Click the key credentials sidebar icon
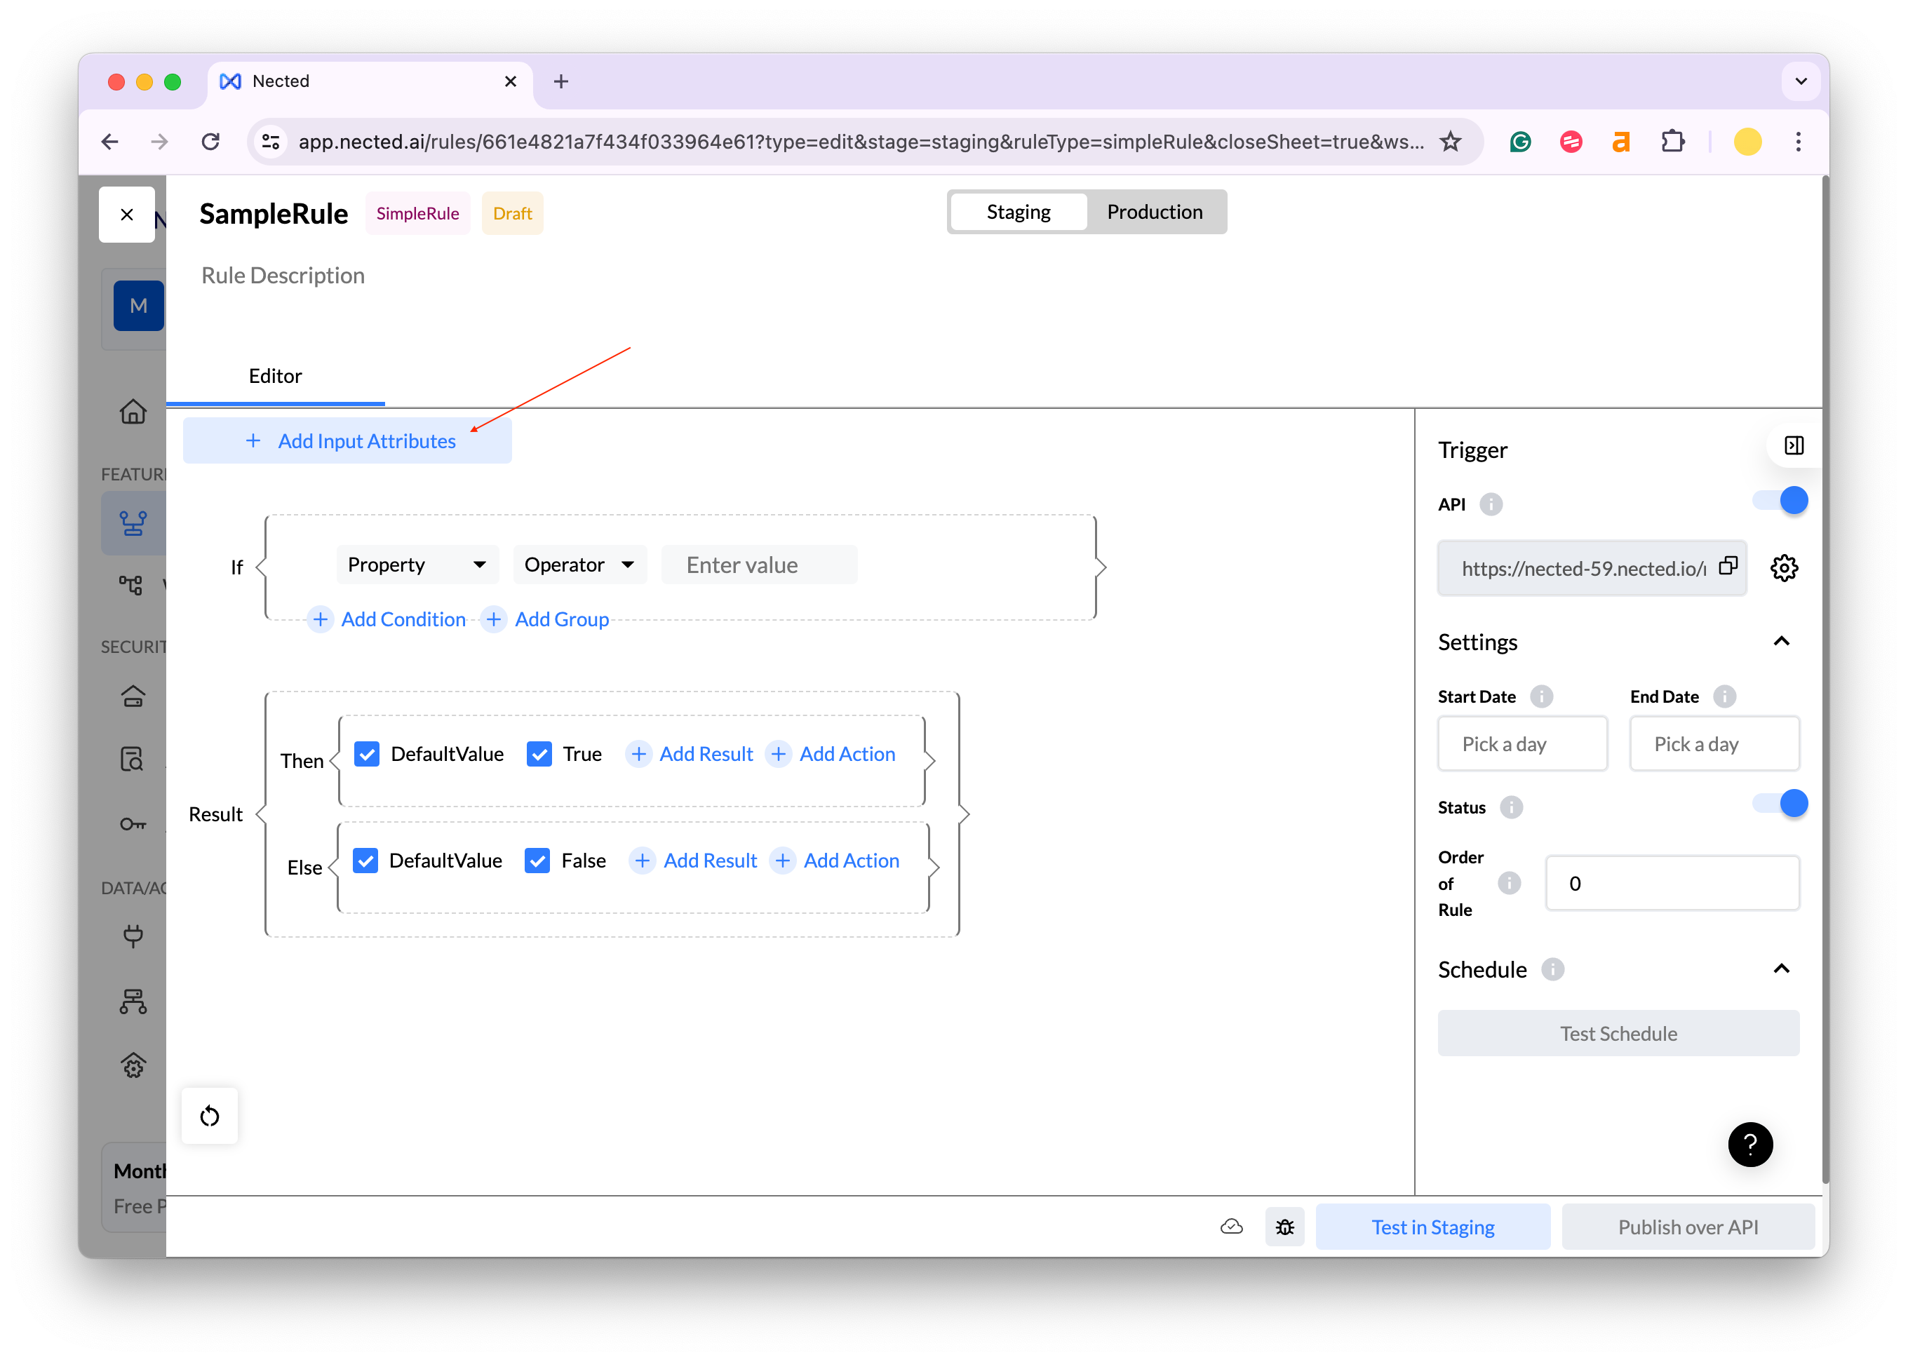Viewport: 1908px width, 1362px height. pyautogui.click(x=133, y=824)
